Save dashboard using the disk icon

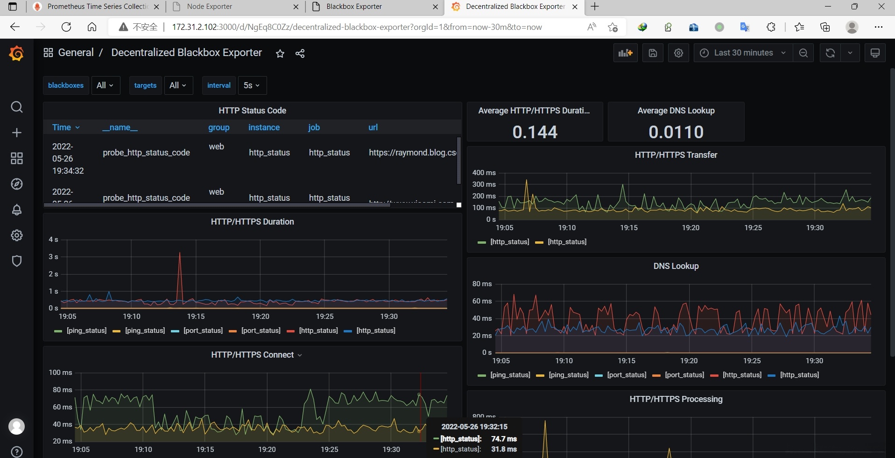(653, 53)
